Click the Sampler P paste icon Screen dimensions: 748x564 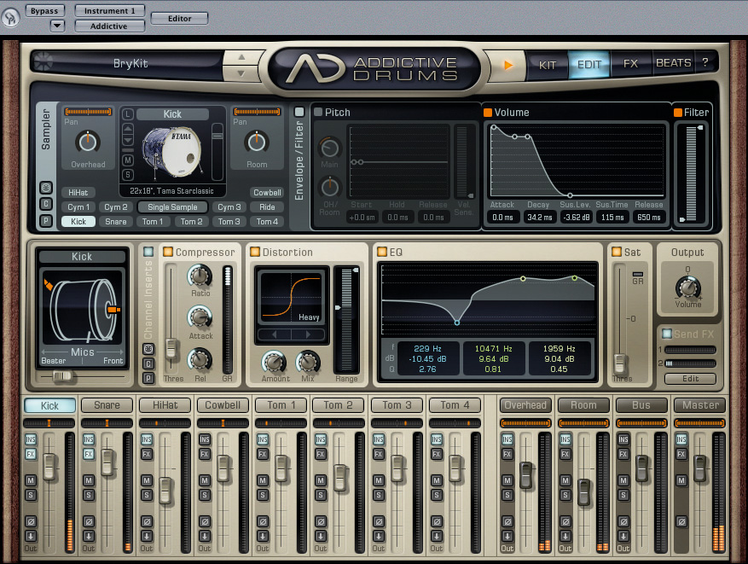(x=46, y=221)
